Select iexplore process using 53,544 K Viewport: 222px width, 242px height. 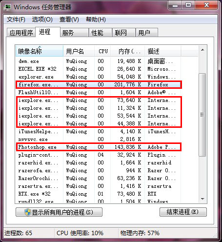pos(99,116)
